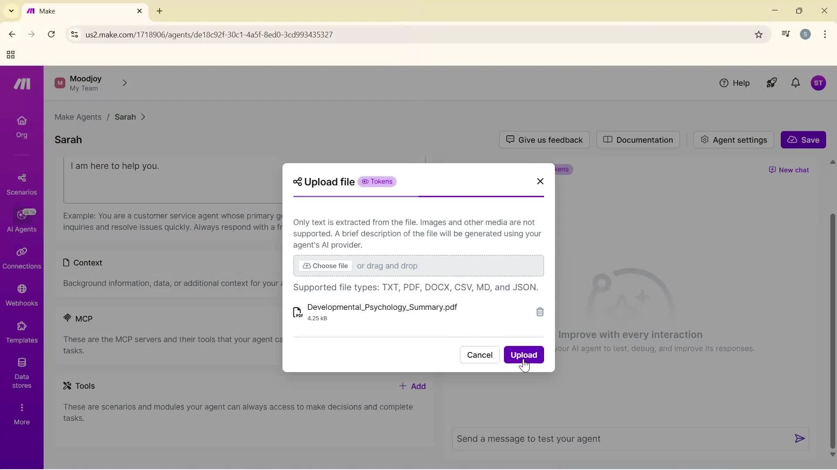This screenshot has height=470, width=837.
Task: Open Templates from the sidebar
Action: (21, 332)
